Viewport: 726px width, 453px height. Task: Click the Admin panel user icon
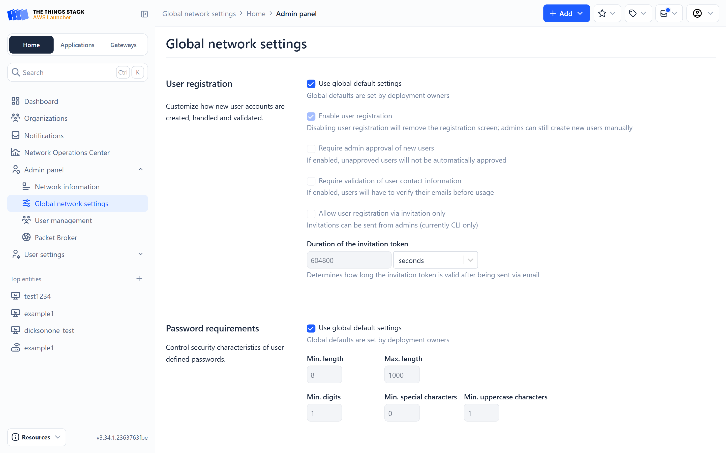(16, 170)
